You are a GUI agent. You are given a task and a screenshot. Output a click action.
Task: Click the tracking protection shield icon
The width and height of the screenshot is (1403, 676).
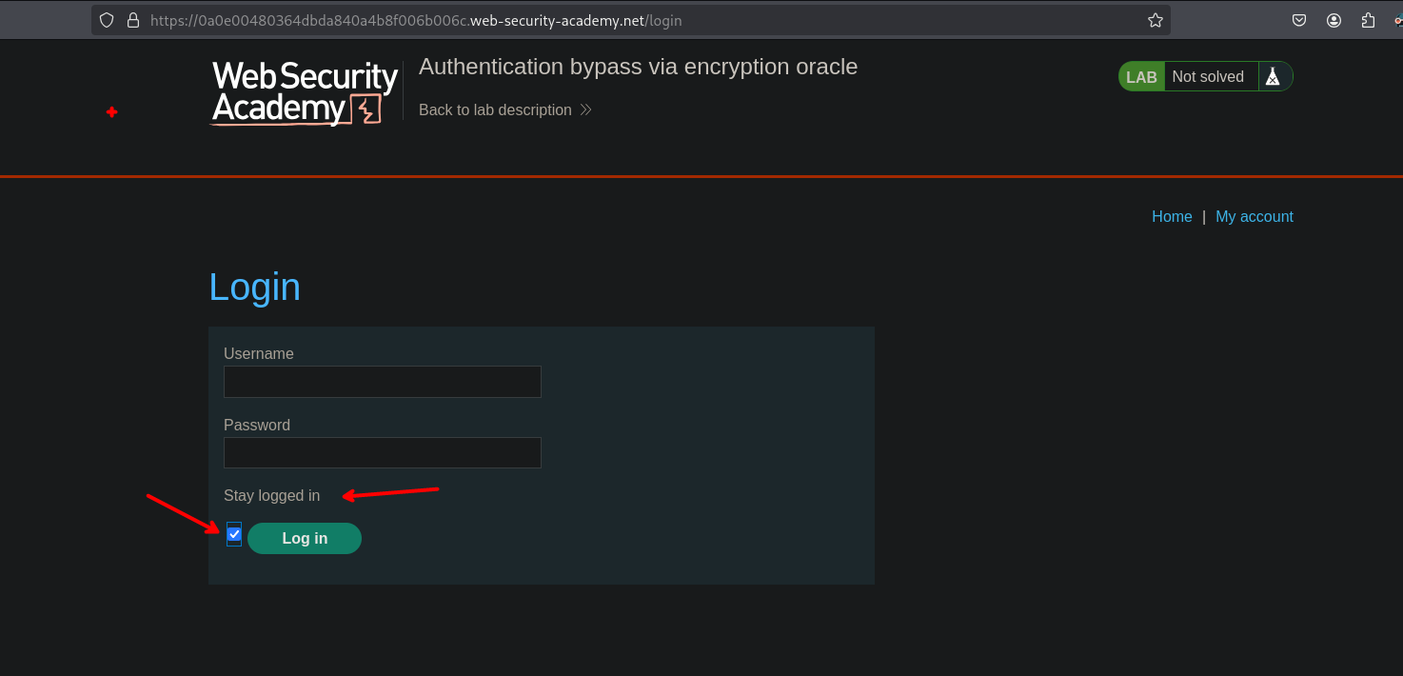107,20
